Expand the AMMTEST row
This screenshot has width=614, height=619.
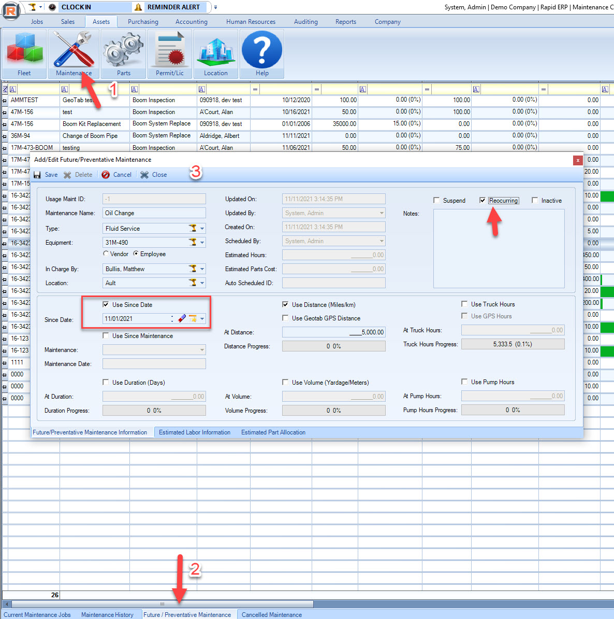(x=5, y=101)
